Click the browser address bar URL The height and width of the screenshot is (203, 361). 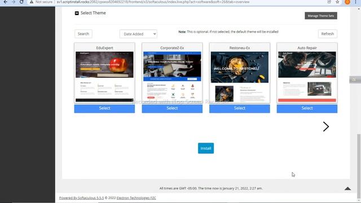pos(153,2)
